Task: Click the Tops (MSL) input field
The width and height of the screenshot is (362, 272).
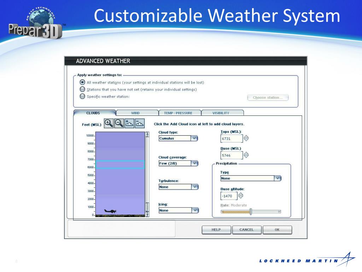Action: coord(232,138)
